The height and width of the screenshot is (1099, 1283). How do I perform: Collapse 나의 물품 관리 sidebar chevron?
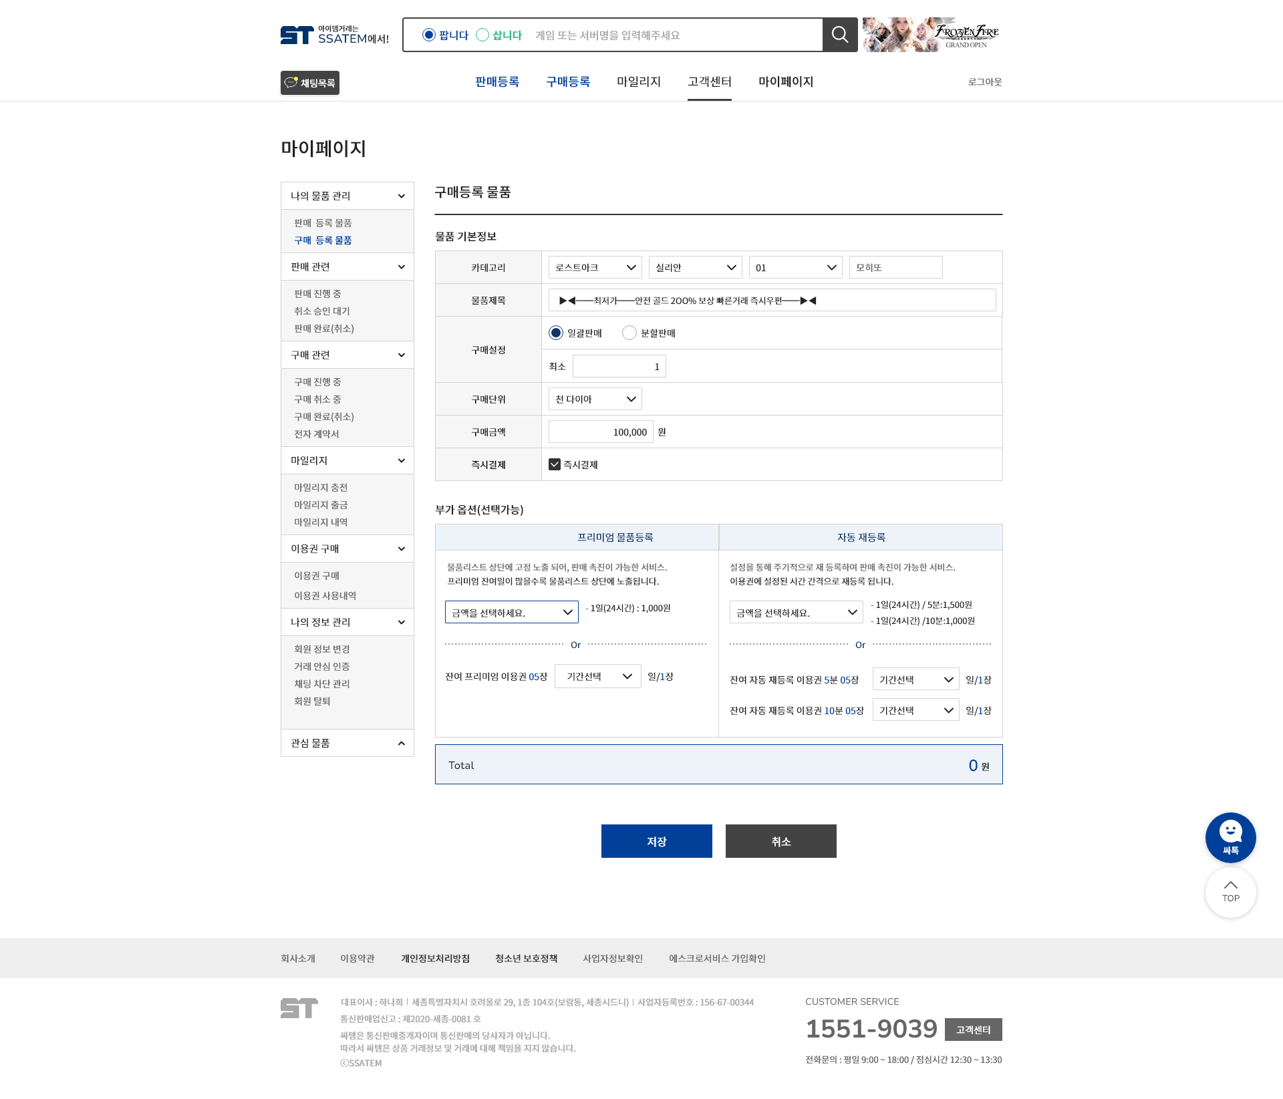401,196
